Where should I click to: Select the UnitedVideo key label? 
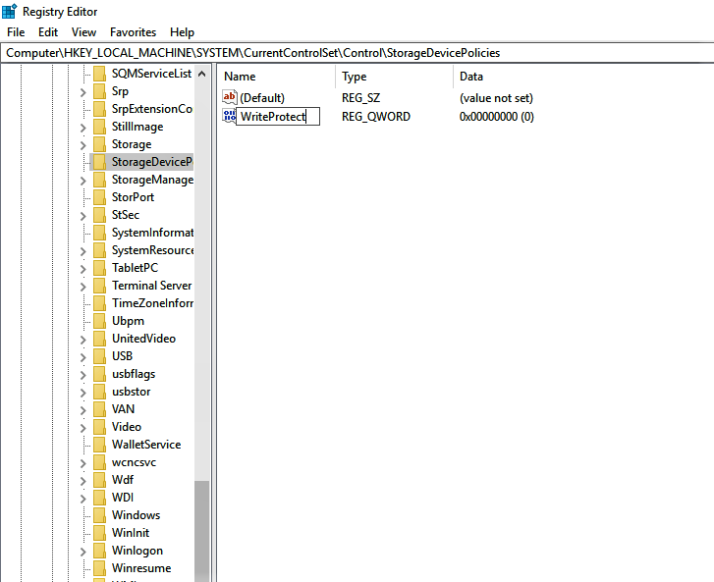pyautogui.click(x=143, y=339)
